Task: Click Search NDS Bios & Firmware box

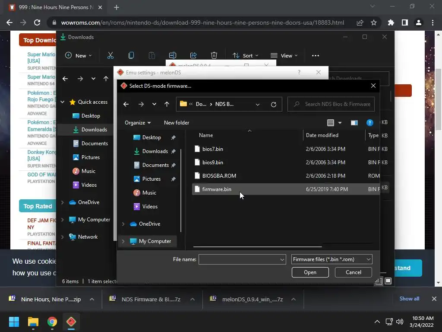Action: [x=331, y=104]
